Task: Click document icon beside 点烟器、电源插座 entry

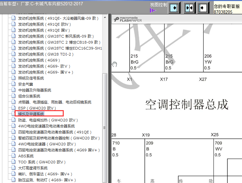Action: (14, 102)
